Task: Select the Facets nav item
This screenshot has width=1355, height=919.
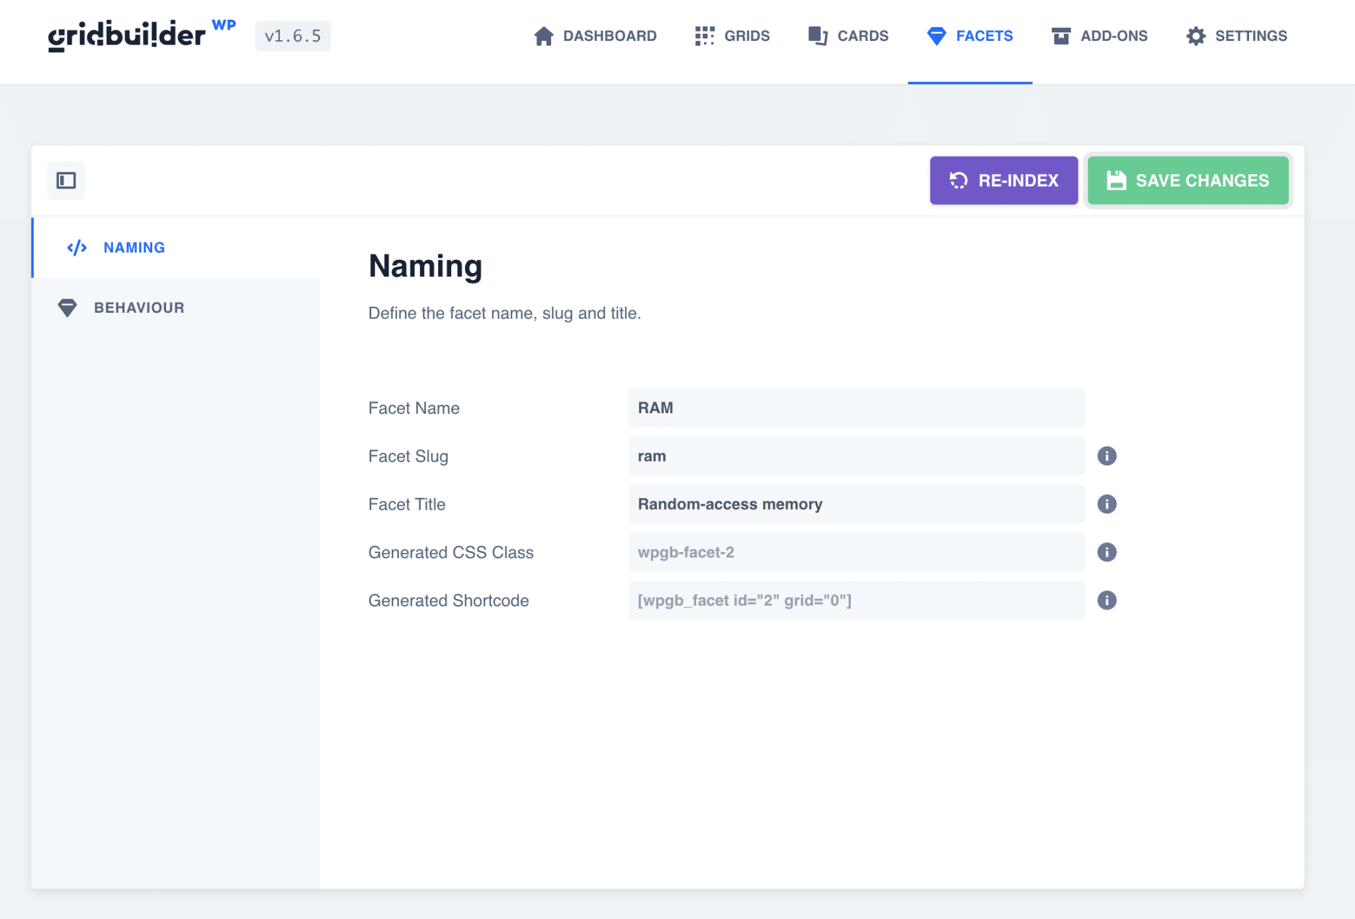Action: [970, 36]
